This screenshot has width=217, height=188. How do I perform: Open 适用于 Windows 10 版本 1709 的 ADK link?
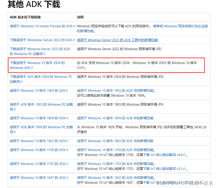(39, 150)
